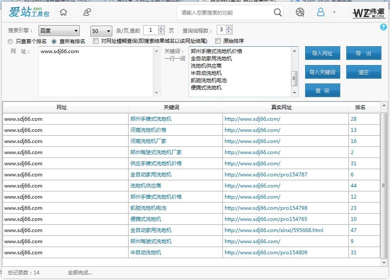
Task: Click the WZ伟著 logo
Action: [368, 12]
